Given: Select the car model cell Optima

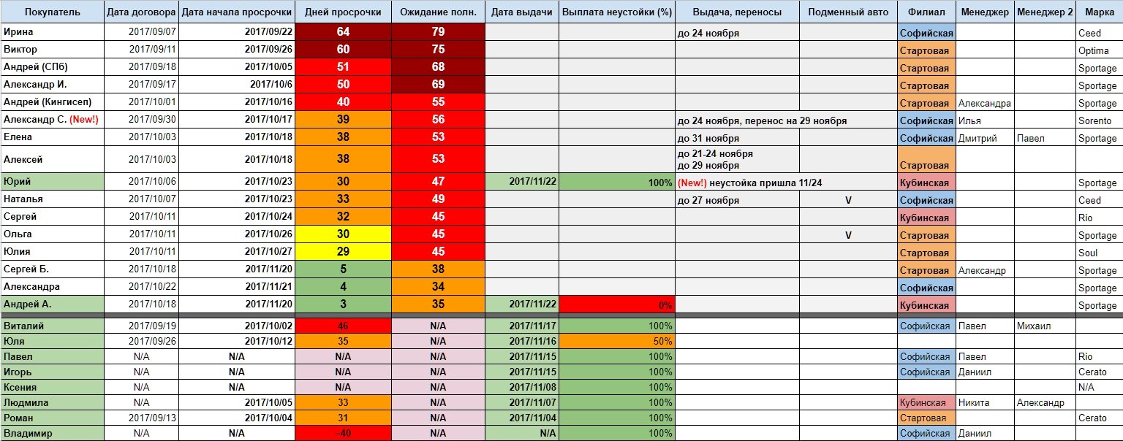Looking at the screenshot, I should coord(1100,50).
